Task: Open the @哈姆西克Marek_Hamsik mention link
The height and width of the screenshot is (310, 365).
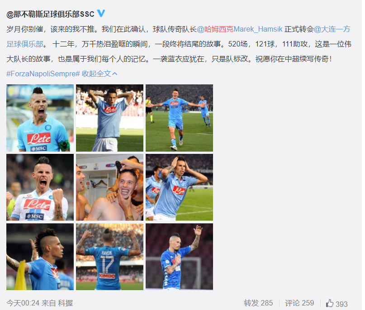Action: tap(240, 29)
